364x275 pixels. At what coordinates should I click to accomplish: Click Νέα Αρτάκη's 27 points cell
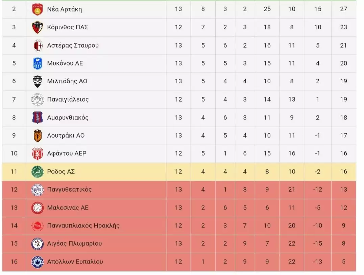coord(343,9)
